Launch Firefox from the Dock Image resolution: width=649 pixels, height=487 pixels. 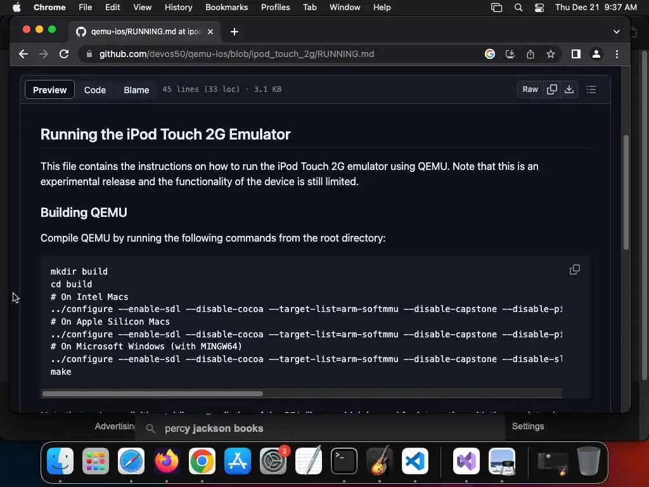[167, 461]
